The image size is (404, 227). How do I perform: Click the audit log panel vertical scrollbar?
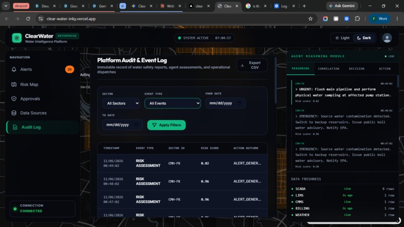275,80
